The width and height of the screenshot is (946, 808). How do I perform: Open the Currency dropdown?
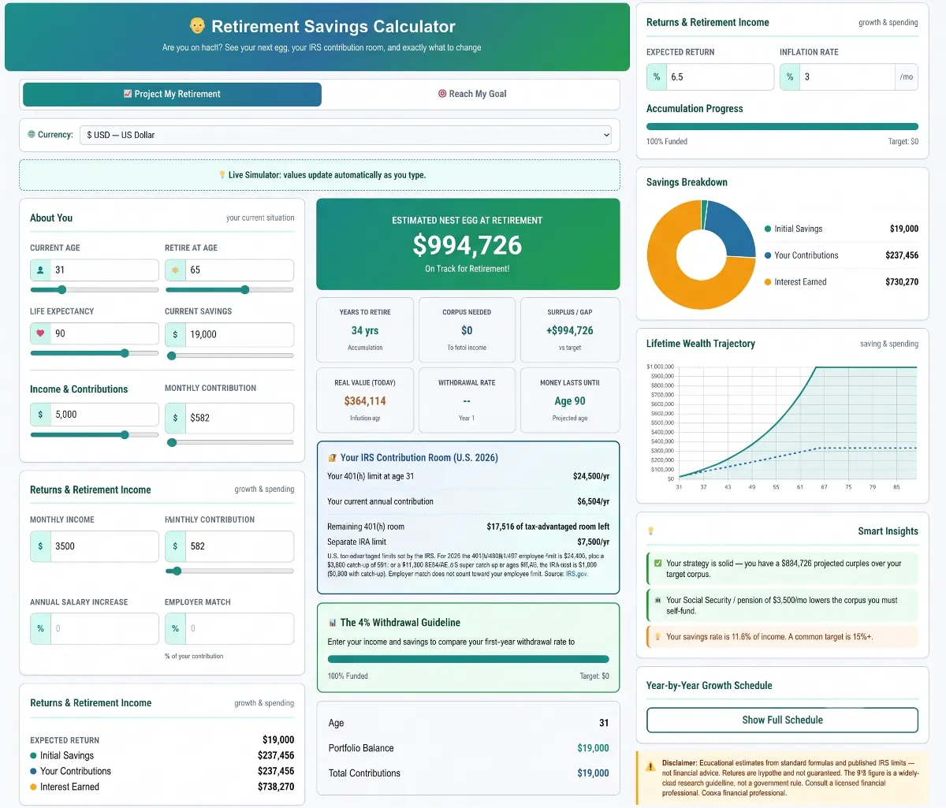(x=346, y=135)
